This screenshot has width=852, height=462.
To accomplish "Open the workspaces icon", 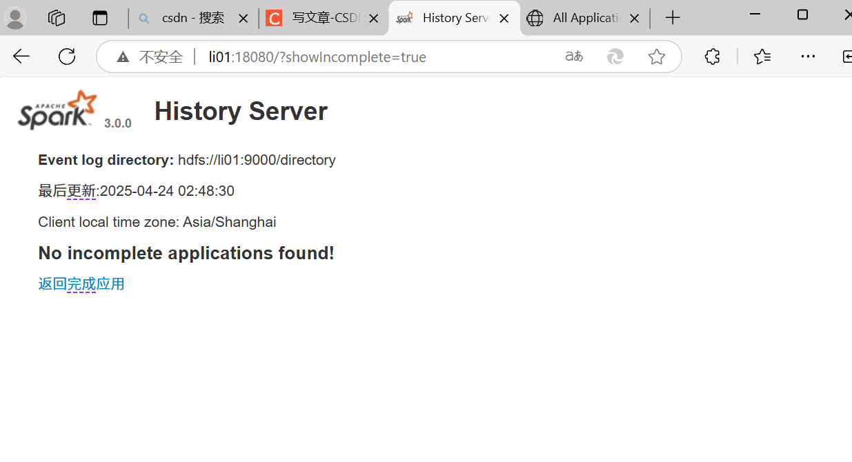I will click(x=57, y=18).
